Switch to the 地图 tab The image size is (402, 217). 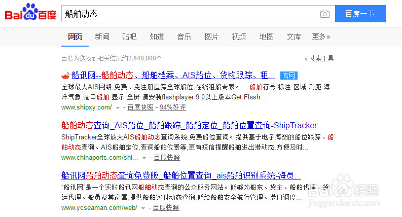pyautogui.click(x=266, y=37)
